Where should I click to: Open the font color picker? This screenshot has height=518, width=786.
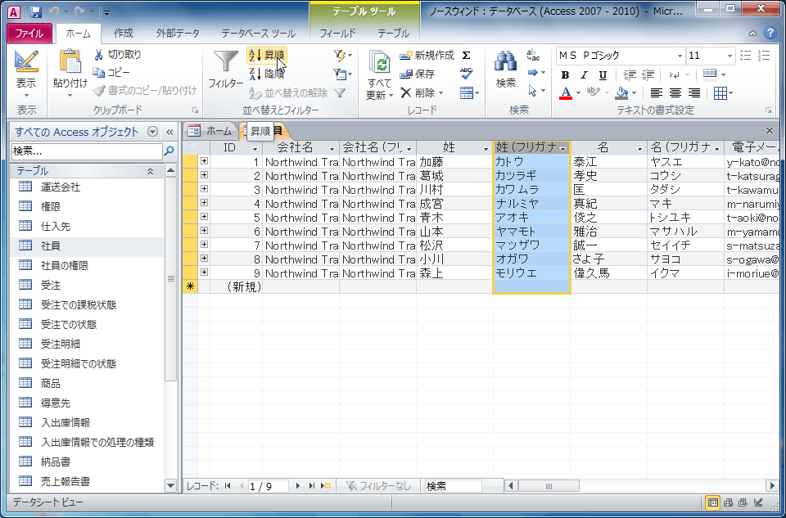[578, 93]
